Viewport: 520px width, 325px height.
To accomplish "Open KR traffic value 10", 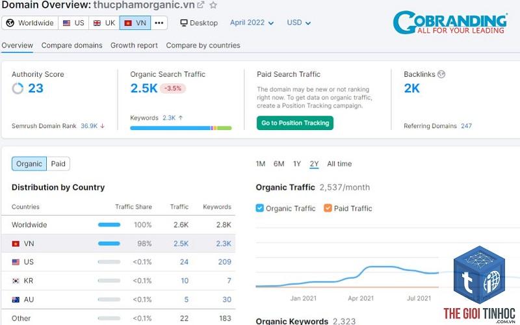I will (185, 281).
